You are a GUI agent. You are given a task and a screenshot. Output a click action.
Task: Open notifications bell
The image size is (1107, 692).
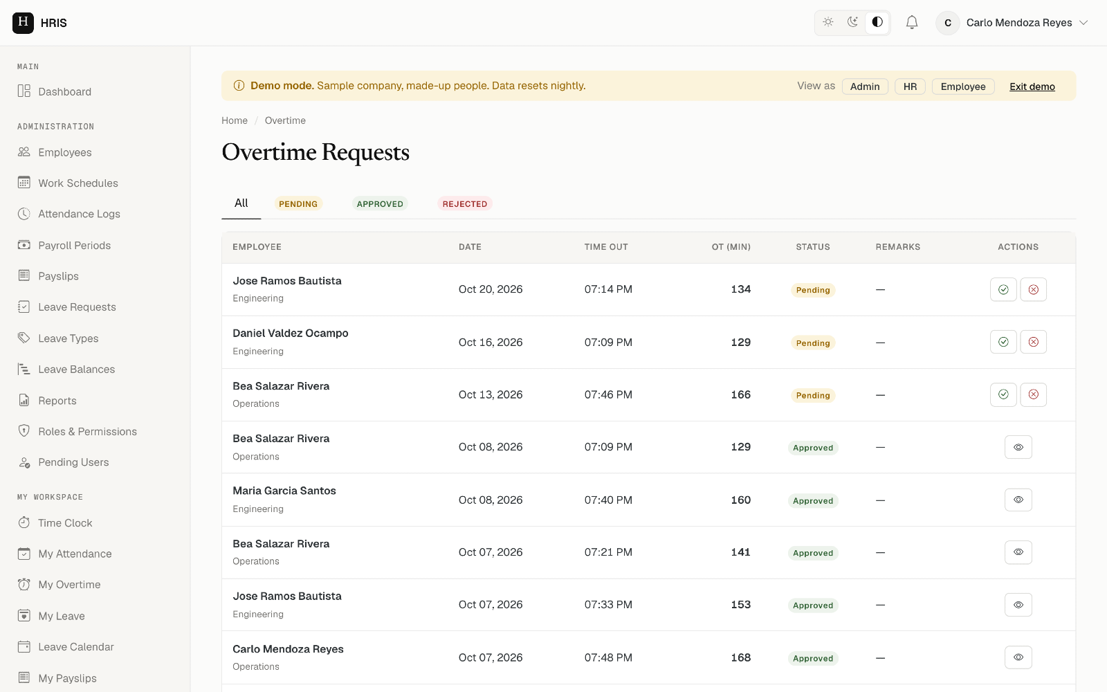912,23
